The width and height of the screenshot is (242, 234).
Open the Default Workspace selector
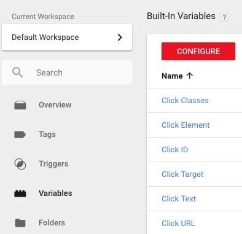pyautogui.click(x=67, y=37)
